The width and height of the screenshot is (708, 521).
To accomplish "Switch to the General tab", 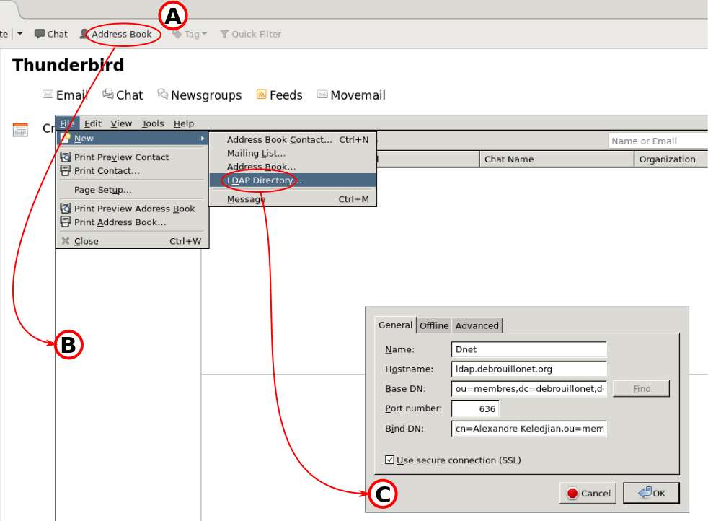I will pos(396,325).
